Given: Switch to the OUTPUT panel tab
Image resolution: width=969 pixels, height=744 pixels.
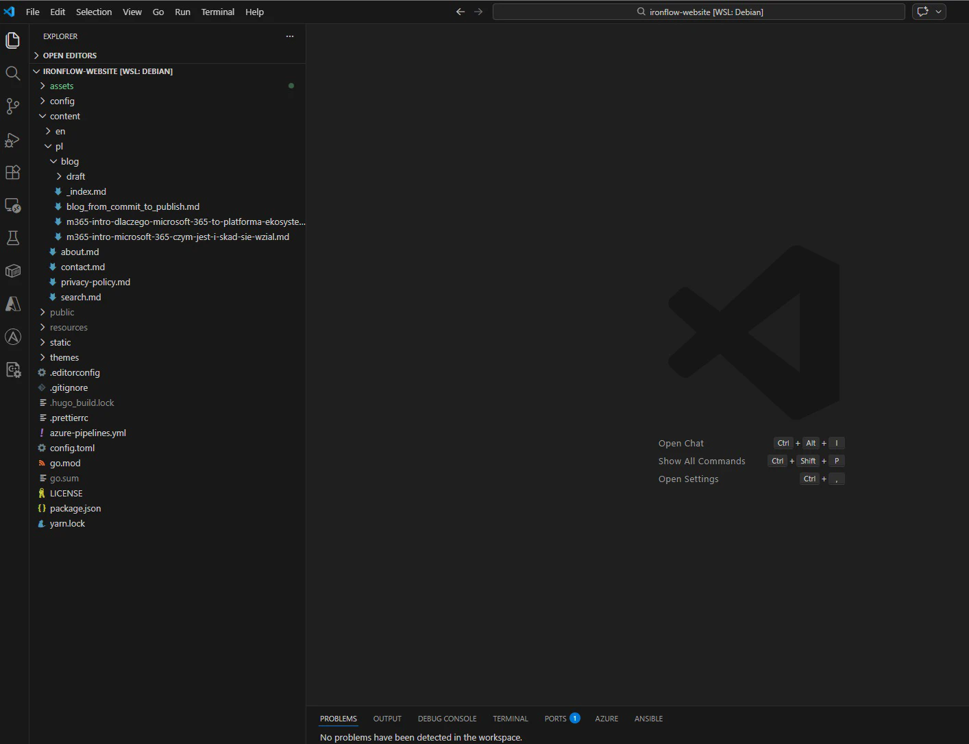Looking at the screenshot, I should [387, 718].
